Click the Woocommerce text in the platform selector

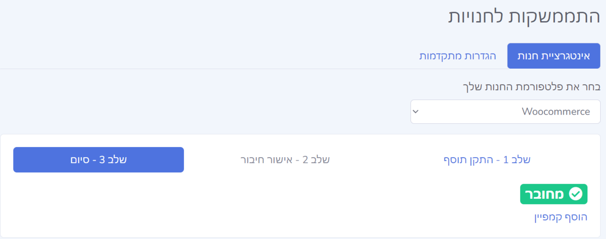click(x=555, y=112)
